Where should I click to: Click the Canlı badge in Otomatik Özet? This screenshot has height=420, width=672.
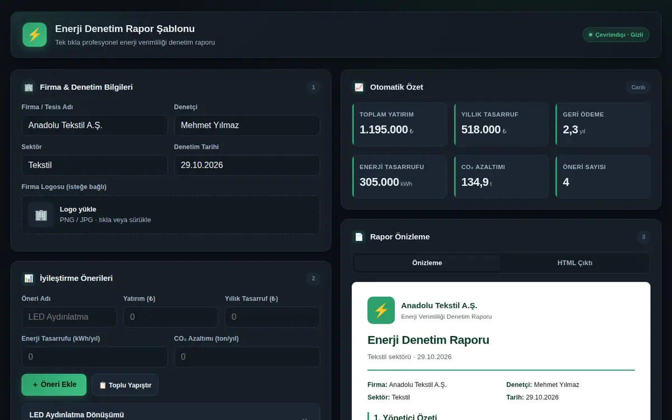[x=638, y=87]
